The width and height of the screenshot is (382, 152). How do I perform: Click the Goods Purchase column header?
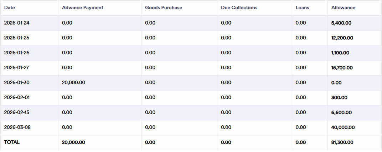(x=164, y=7)
